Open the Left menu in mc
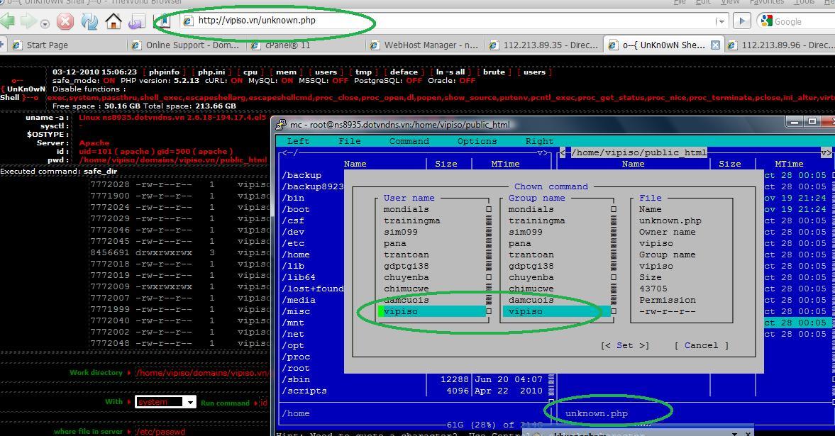The width and height of the screenshot is (835, 436). pos(298,141)
